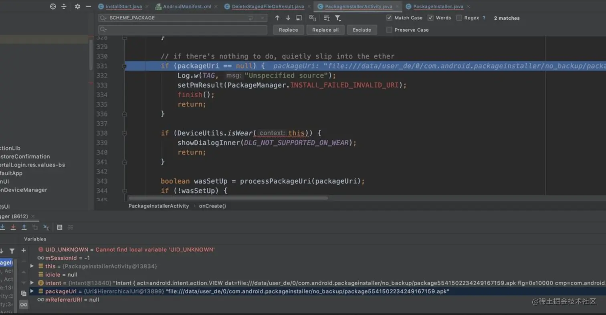
Task: Click fold end marker at line 336
Action: 124,114
